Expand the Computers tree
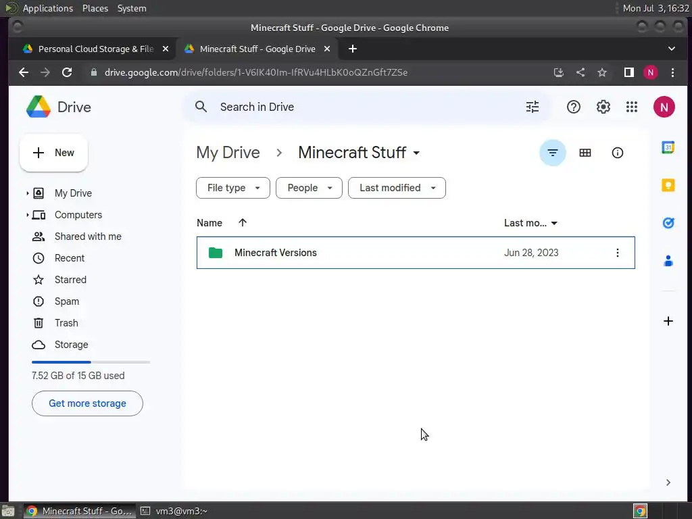 tap(27, 215)
